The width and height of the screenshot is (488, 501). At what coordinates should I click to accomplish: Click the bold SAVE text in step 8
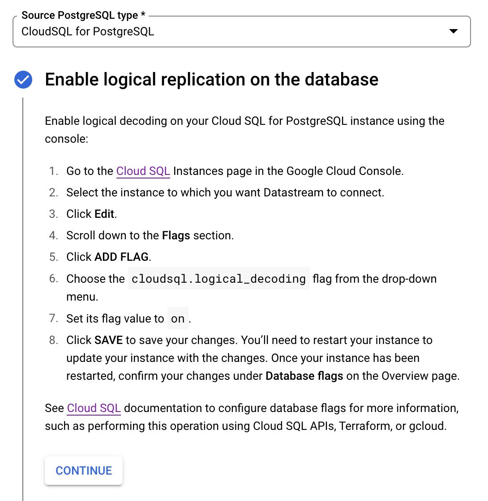point(108,340)
